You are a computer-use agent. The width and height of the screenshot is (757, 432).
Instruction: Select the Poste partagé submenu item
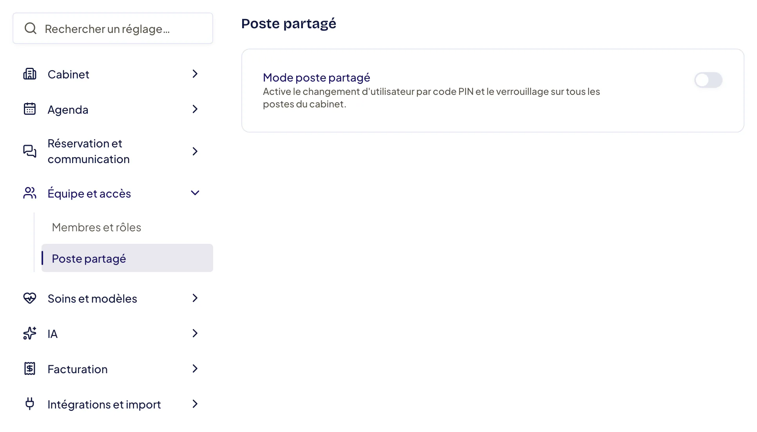tap(127, 258)
